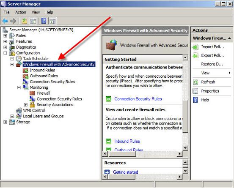Expand the Storage node
234x188 pixels.
[5, 122]
